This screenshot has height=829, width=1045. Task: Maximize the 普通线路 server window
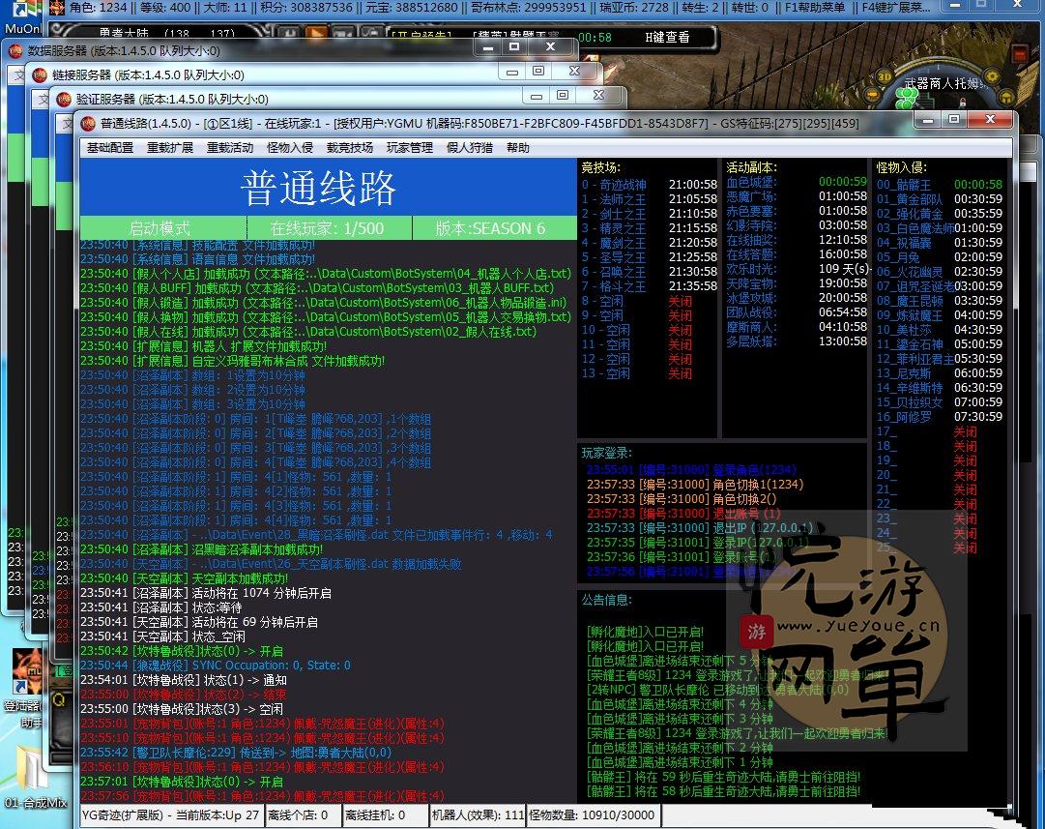click(x=953, y=119)
